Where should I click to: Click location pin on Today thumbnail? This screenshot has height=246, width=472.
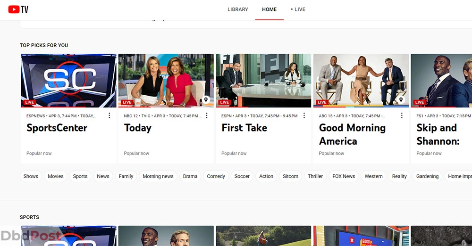click(206, 99)
